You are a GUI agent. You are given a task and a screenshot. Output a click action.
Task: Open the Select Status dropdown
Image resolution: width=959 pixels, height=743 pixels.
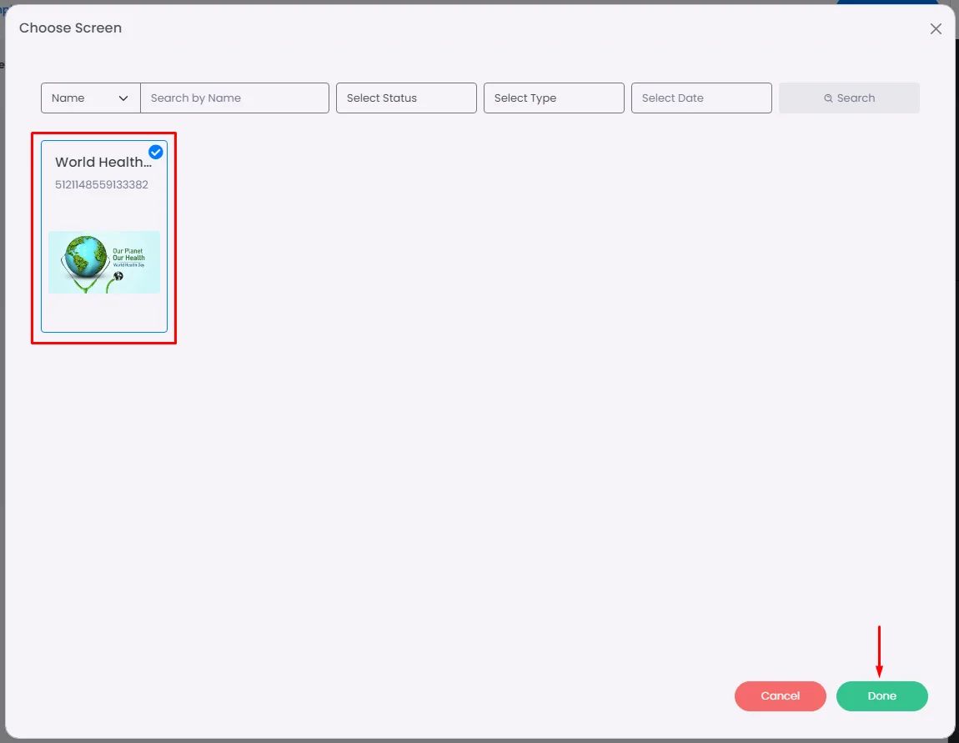pos(406,98)
